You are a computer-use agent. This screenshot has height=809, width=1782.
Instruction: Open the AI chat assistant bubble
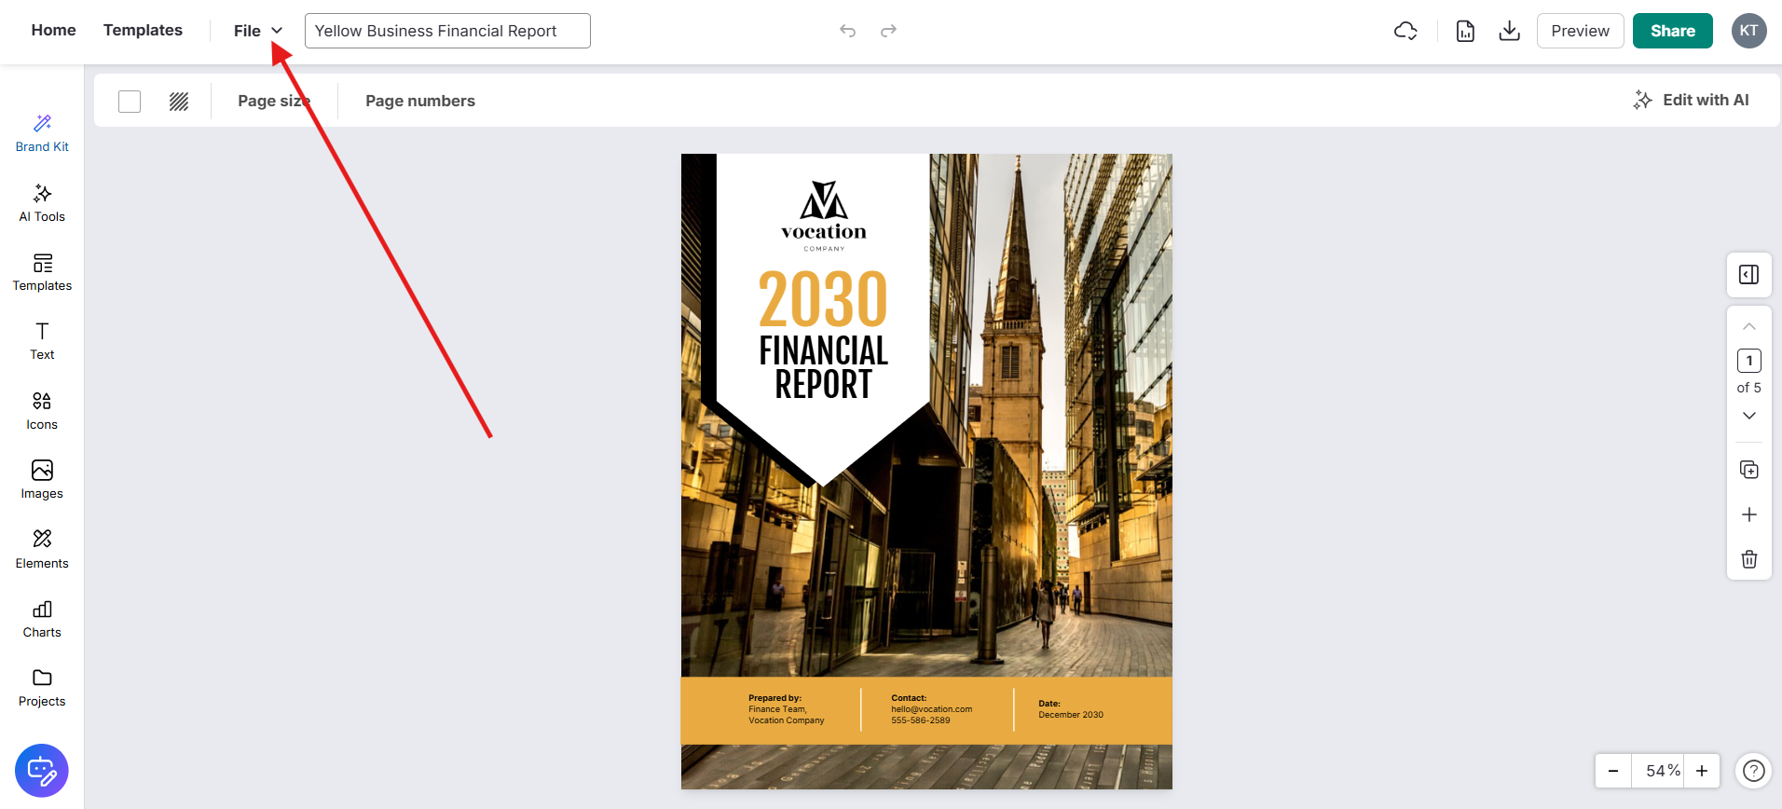[x=42, y=771]
